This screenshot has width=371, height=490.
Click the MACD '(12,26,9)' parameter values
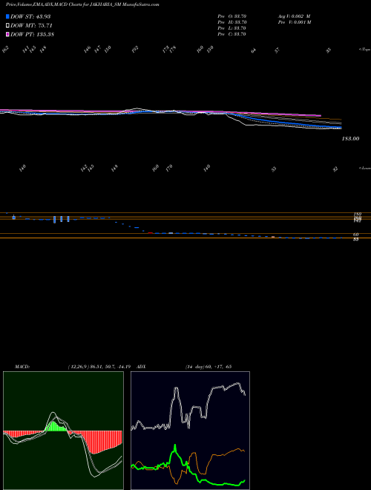click(x=101, y=366)
